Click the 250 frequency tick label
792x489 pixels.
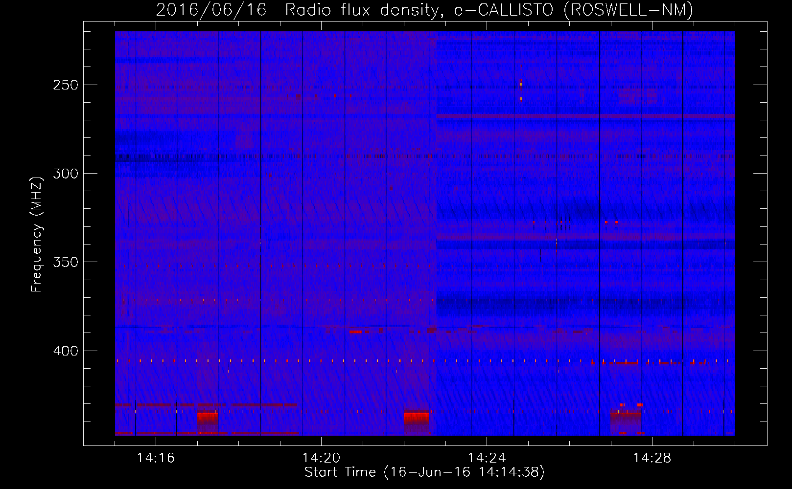(66, 85)
